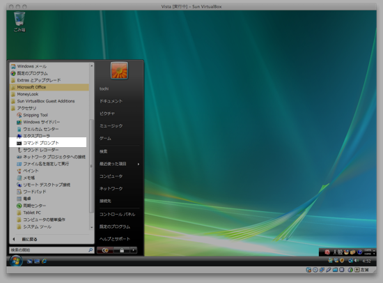Click the Windows Start orb
Viewport: 383px width, 283px height.
tap(16, 261)
